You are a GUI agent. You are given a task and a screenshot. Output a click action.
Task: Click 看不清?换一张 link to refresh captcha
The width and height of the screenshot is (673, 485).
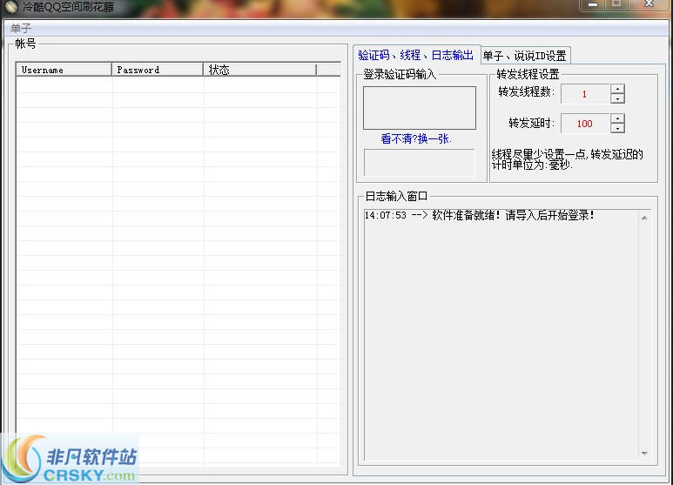[x=416, y=138]
